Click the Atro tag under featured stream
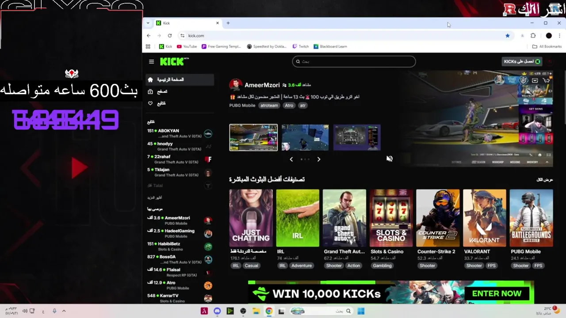566x318 pixels. (x=289, y=106)
